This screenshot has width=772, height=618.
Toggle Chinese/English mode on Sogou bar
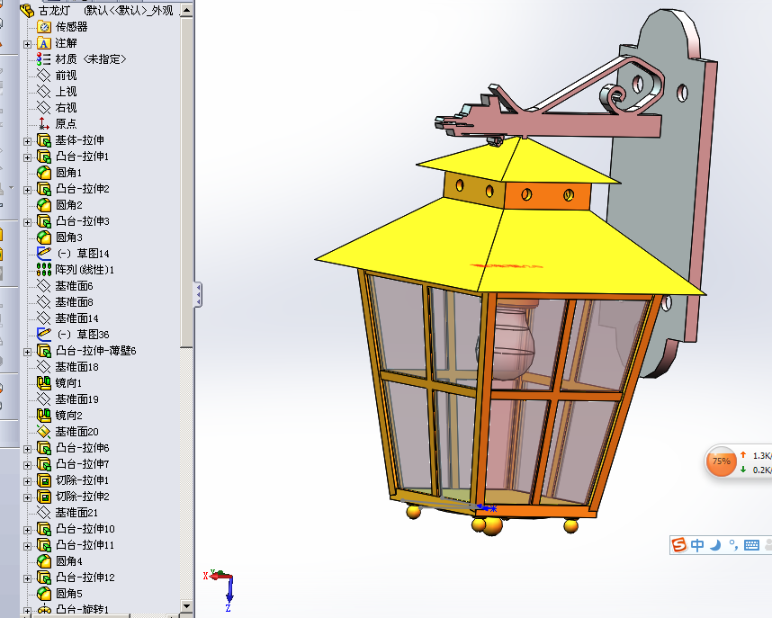pos(697,545)
